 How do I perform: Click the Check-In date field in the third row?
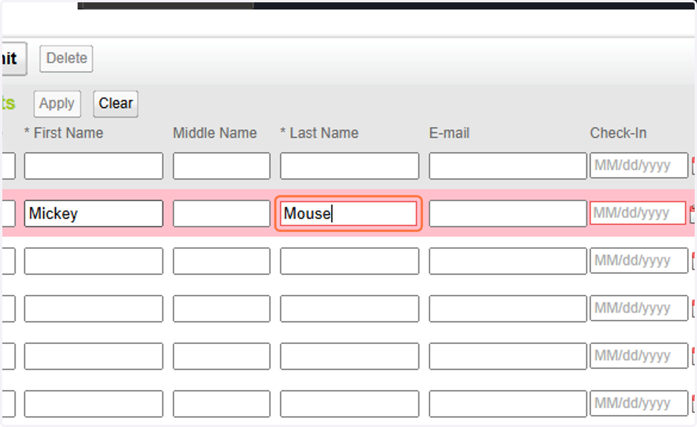(x=639, y=260)
